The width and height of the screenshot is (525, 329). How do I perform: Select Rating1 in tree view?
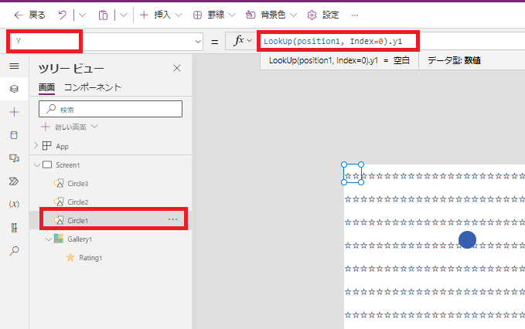90,258
